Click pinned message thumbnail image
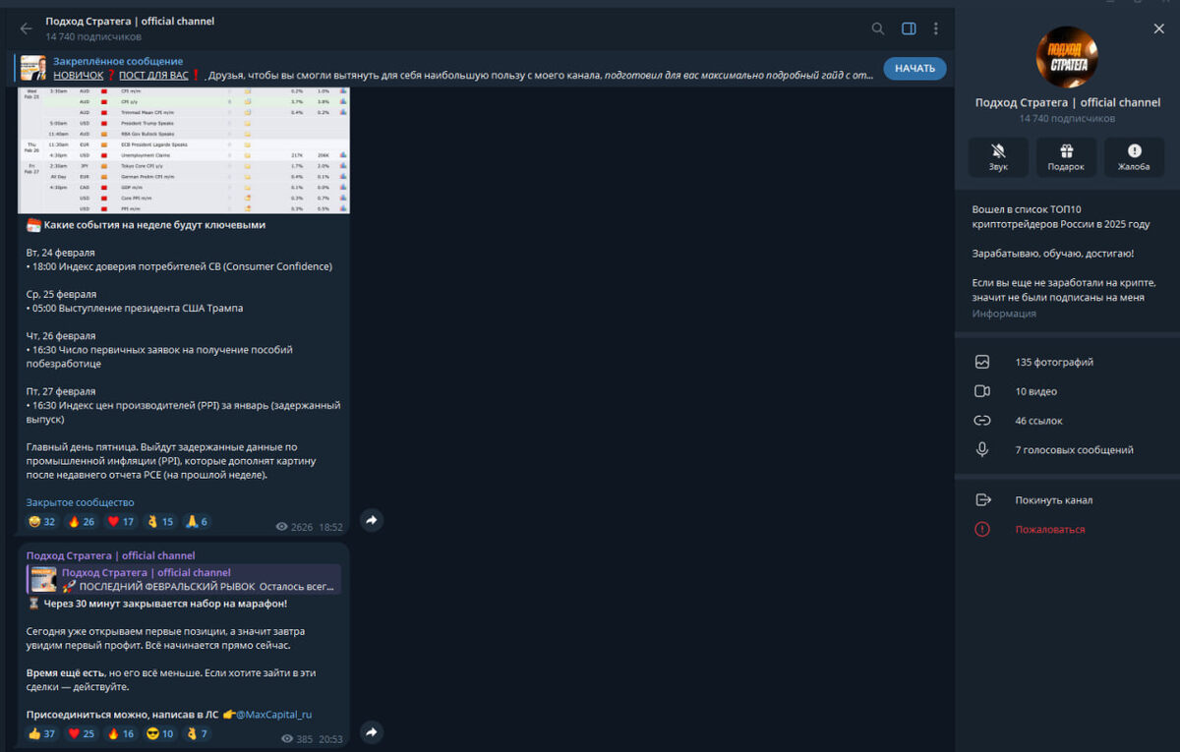This screenshot has width=1180, height=752. tap(34, 68)
